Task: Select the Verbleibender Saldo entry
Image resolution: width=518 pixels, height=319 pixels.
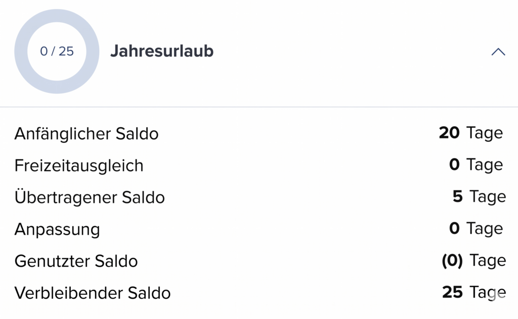Action: (93, 293)
